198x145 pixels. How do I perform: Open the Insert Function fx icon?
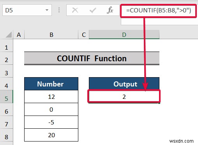click(110, 10)
